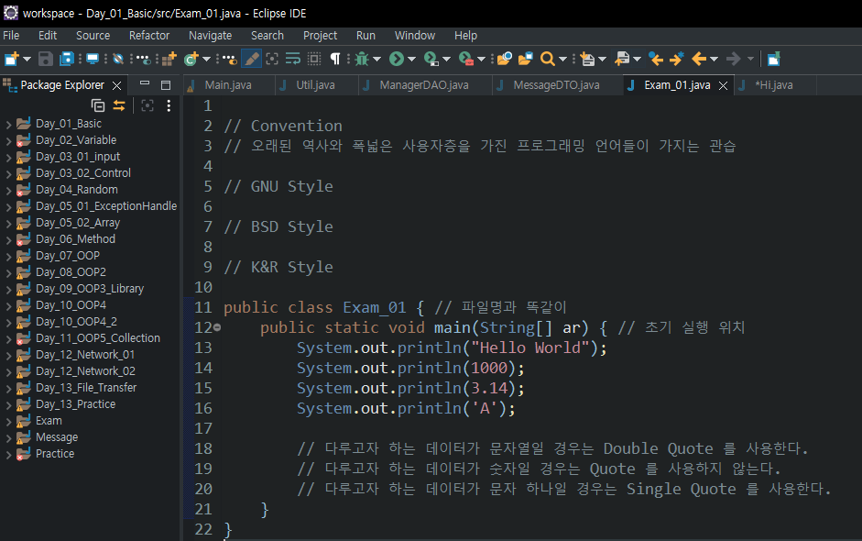Click the New Java Class wizard icon
This screenshot has height=541, width=862.
click(x=191, y=58)
